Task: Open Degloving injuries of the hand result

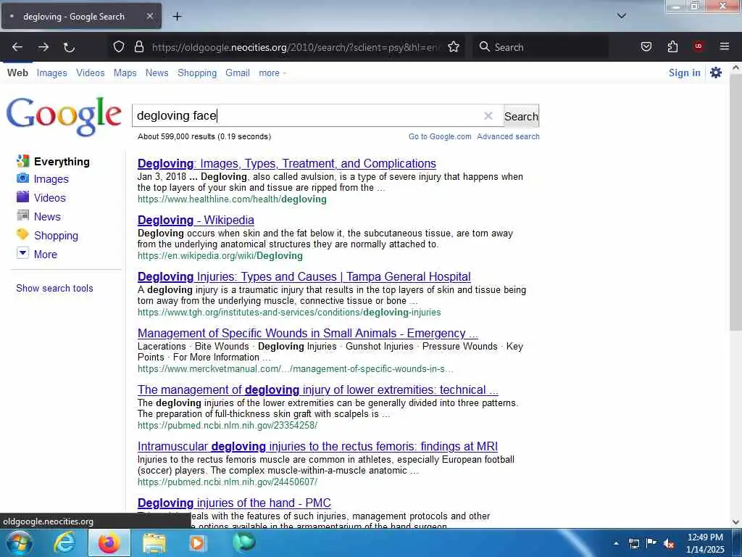Action: (x=234, y=503)
